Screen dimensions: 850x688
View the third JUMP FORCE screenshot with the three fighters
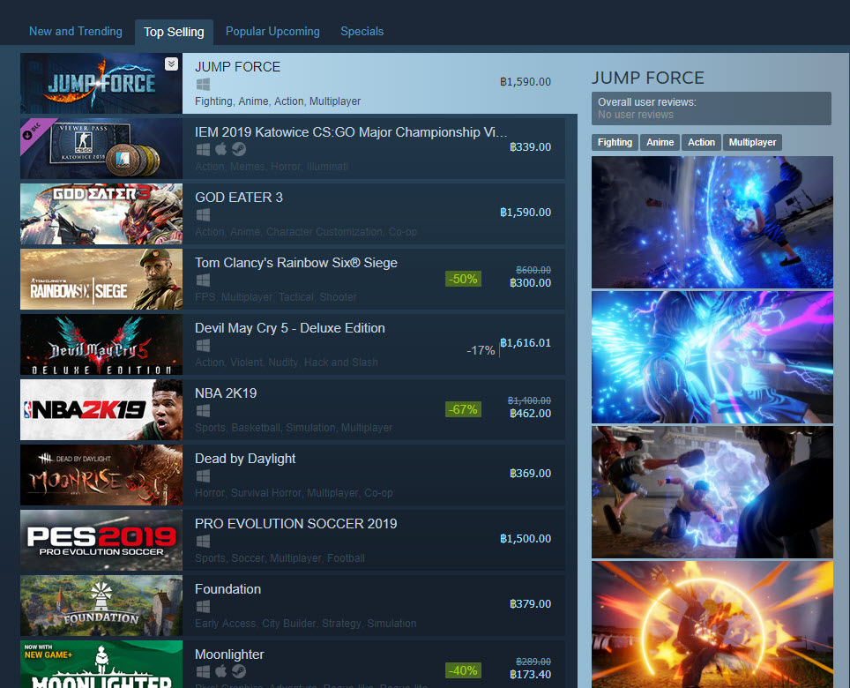[x=712, y=492]
